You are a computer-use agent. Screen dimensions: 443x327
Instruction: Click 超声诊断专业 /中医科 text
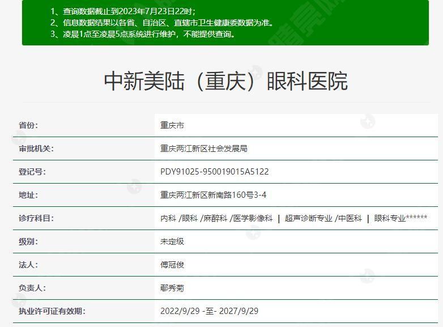coord(323,218)
